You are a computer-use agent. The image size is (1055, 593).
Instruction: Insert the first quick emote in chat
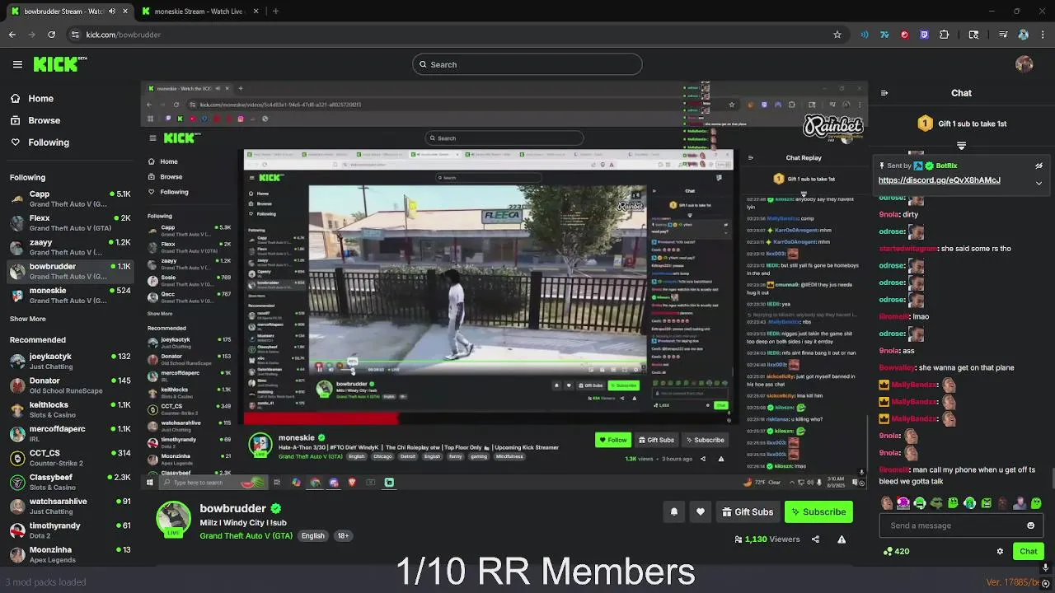[887, 502]
